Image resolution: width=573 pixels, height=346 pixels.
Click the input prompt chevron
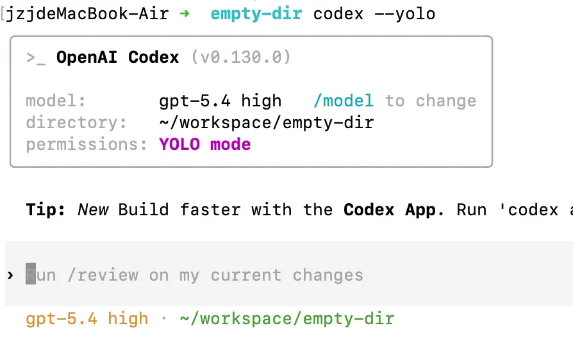tap(10, 275)
